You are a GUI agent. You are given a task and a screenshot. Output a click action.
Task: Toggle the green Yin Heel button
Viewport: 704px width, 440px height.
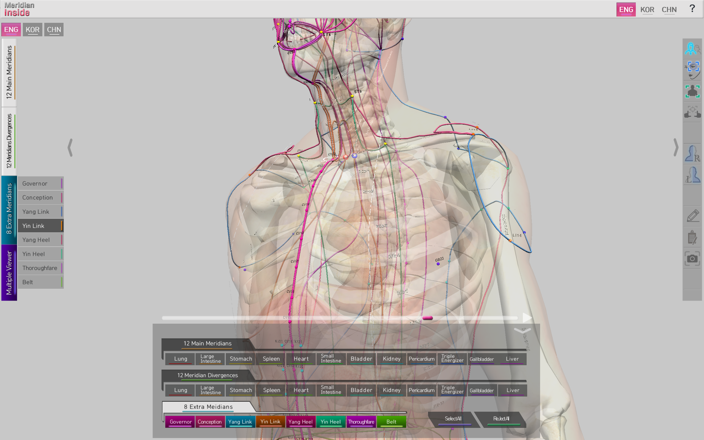coord(331,422)
